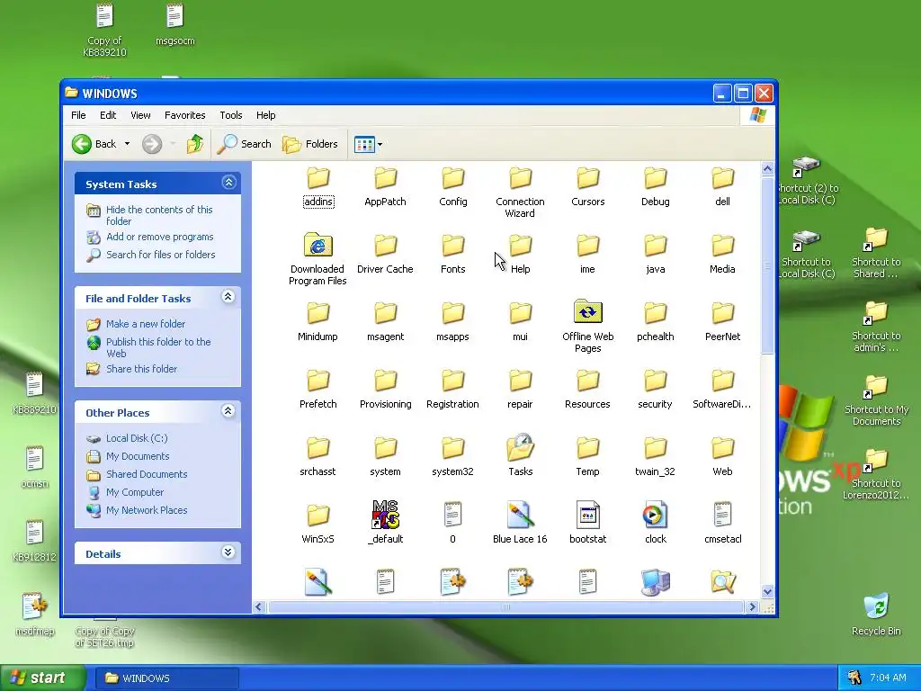Viewport: 921px width, 691px height.
Task: Select the Blue Lace 16 bitmap icon
Action: 520,515
